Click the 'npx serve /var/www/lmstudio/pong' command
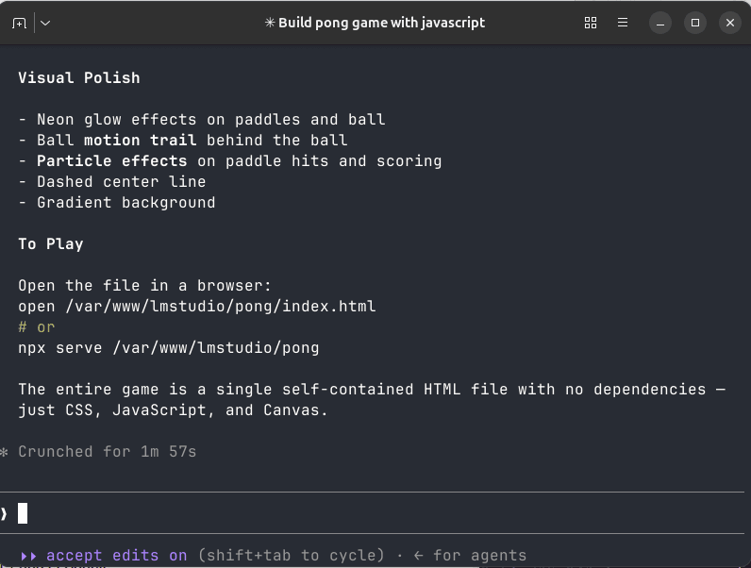The width and height of the screenshot is (751, 568). [169, 348]
